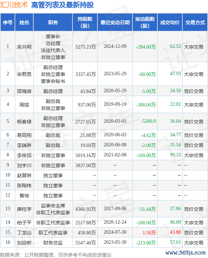The height and width of the screenshot is (258, 208).
Task: Click the holding value 3837.00万
Action: tap(86, 165)
